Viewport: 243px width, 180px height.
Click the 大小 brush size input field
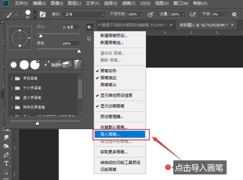[x=70, y=27]
